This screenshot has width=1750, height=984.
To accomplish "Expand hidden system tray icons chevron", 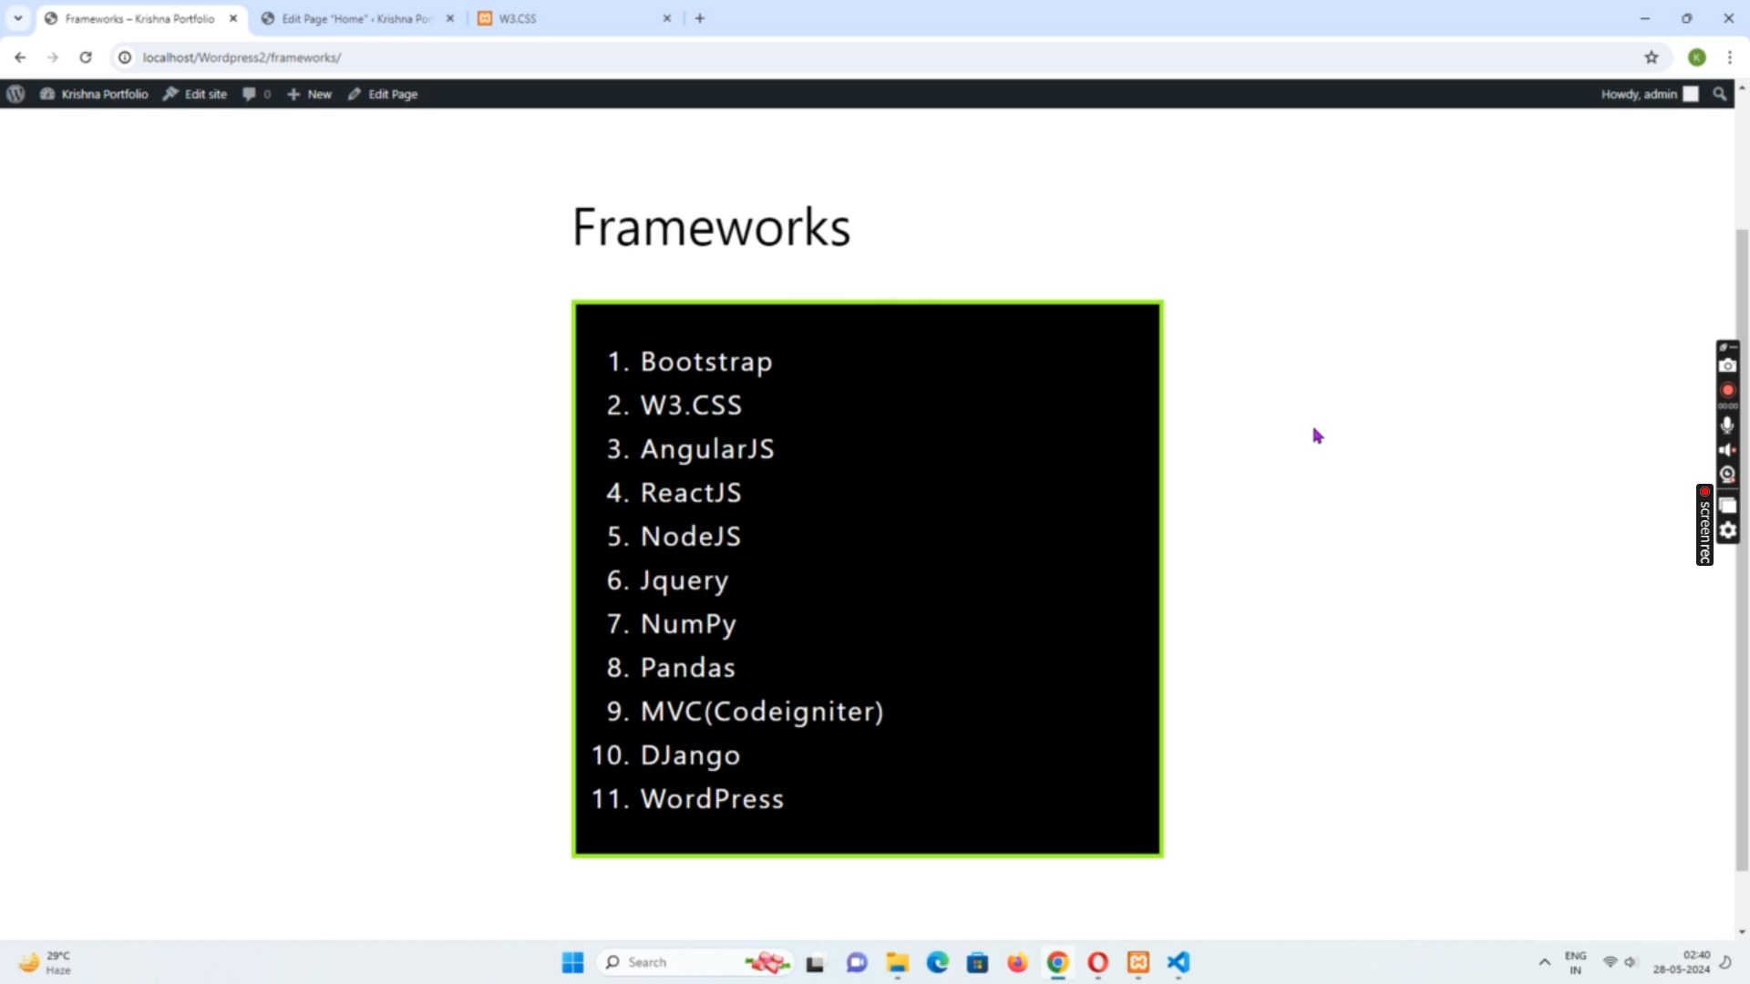I will click(x=1544, y=962).
